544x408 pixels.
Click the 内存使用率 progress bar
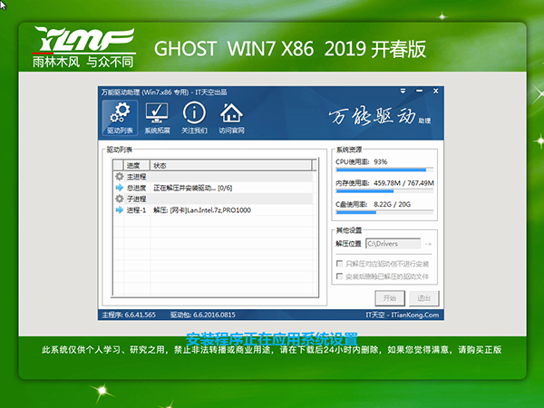[384, 191]
